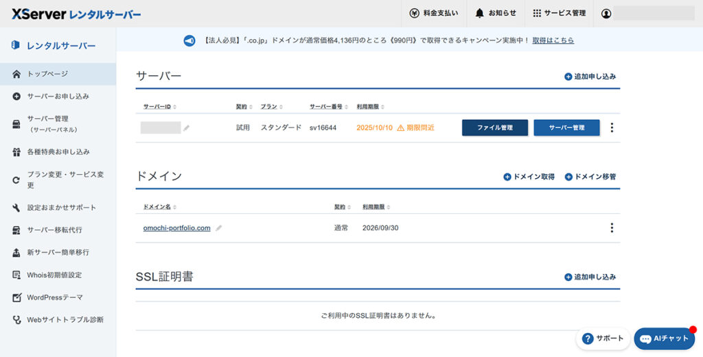The image size is (703, 357).
Task: Click ドメイン移管 plus icon
Action: tap(568, 177)
